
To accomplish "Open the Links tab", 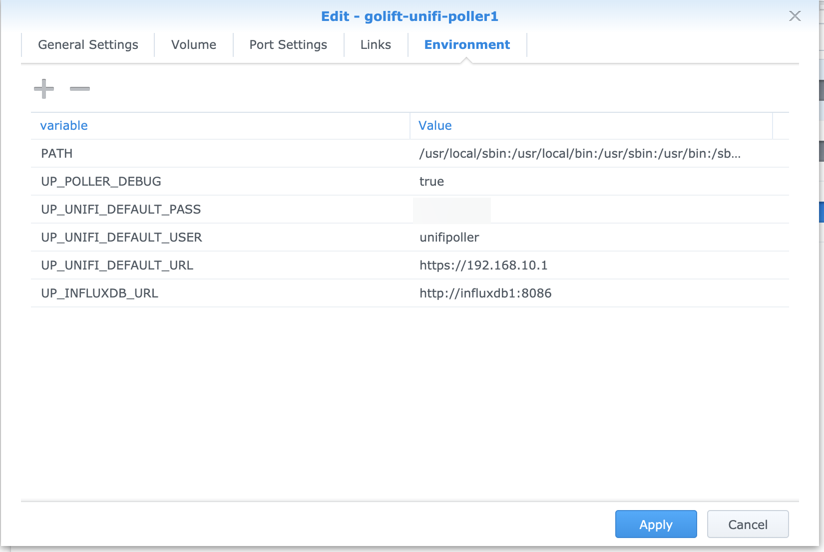I will [x=376, y=44].
